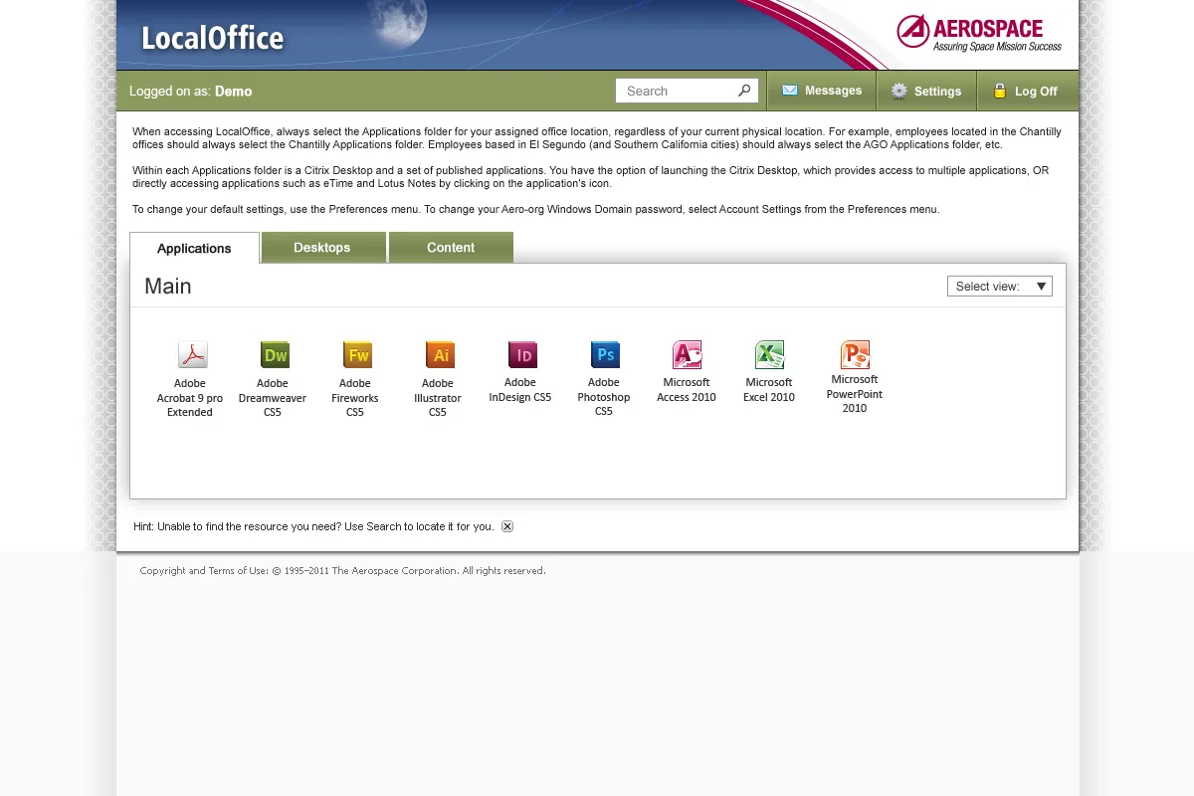The width and height of the screenshot is (1194, 796).
Task: Open Messages from the toolbar
Action: point(822,91)
